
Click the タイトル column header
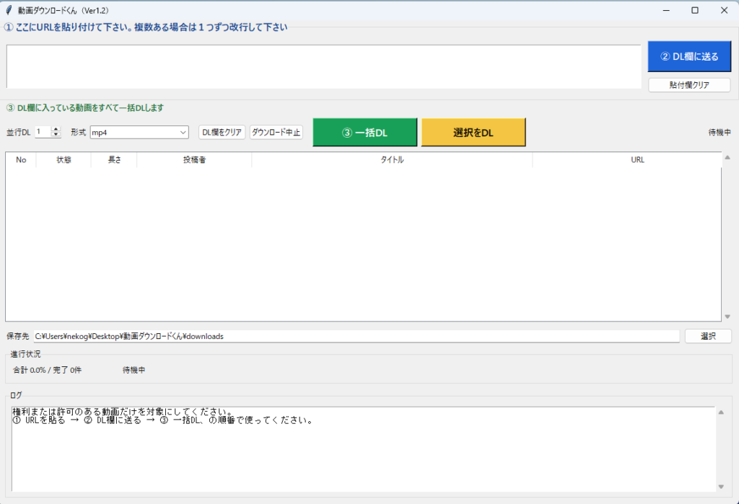[392, 159]
